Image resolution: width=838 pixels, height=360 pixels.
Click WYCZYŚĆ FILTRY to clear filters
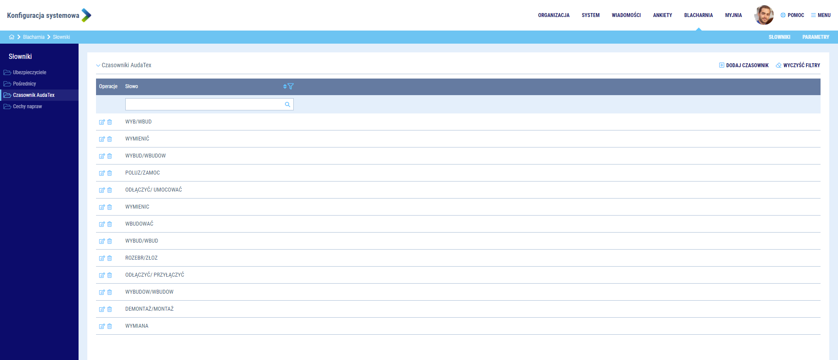(x=798, y=65)
